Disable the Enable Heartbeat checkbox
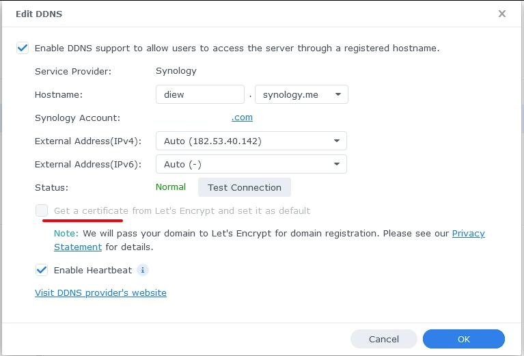The image size is (524, 356). tap(42, 270)
